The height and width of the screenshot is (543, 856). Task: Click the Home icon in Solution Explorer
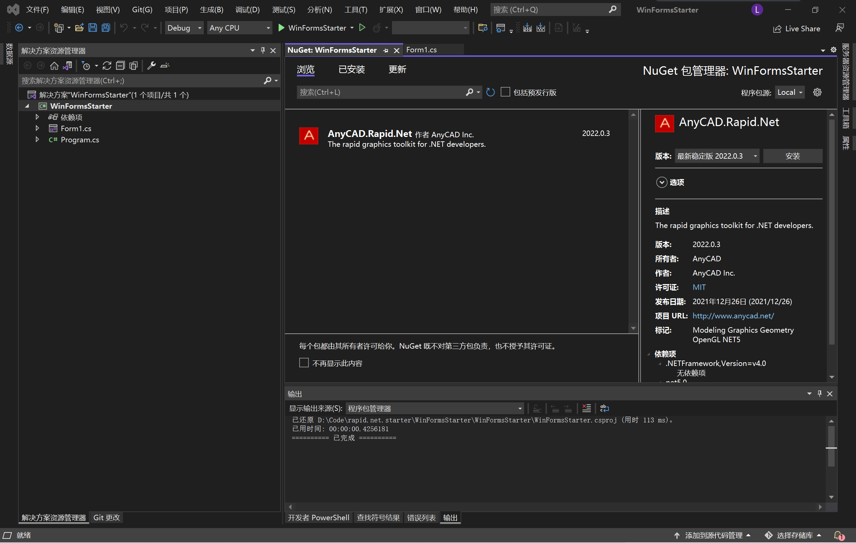[54, 66]
